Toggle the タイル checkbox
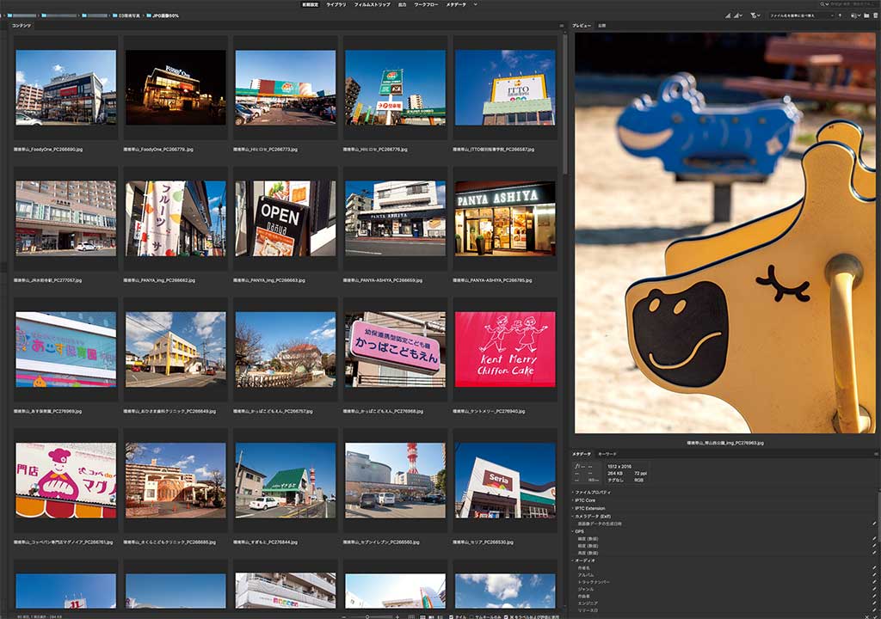The image size is (881, 619). click(x=452, y=616)
